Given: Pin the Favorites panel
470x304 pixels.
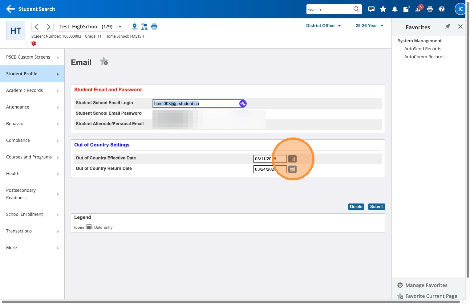Looking at the screenshot, I should coord(448,27).
